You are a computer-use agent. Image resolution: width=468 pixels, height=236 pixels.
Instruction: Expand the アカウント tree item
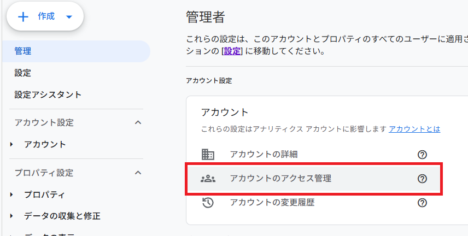[x=11, y=145]
